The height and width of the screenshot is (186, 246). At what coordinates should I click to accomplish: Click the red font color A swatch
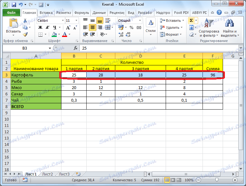(65, 34)
